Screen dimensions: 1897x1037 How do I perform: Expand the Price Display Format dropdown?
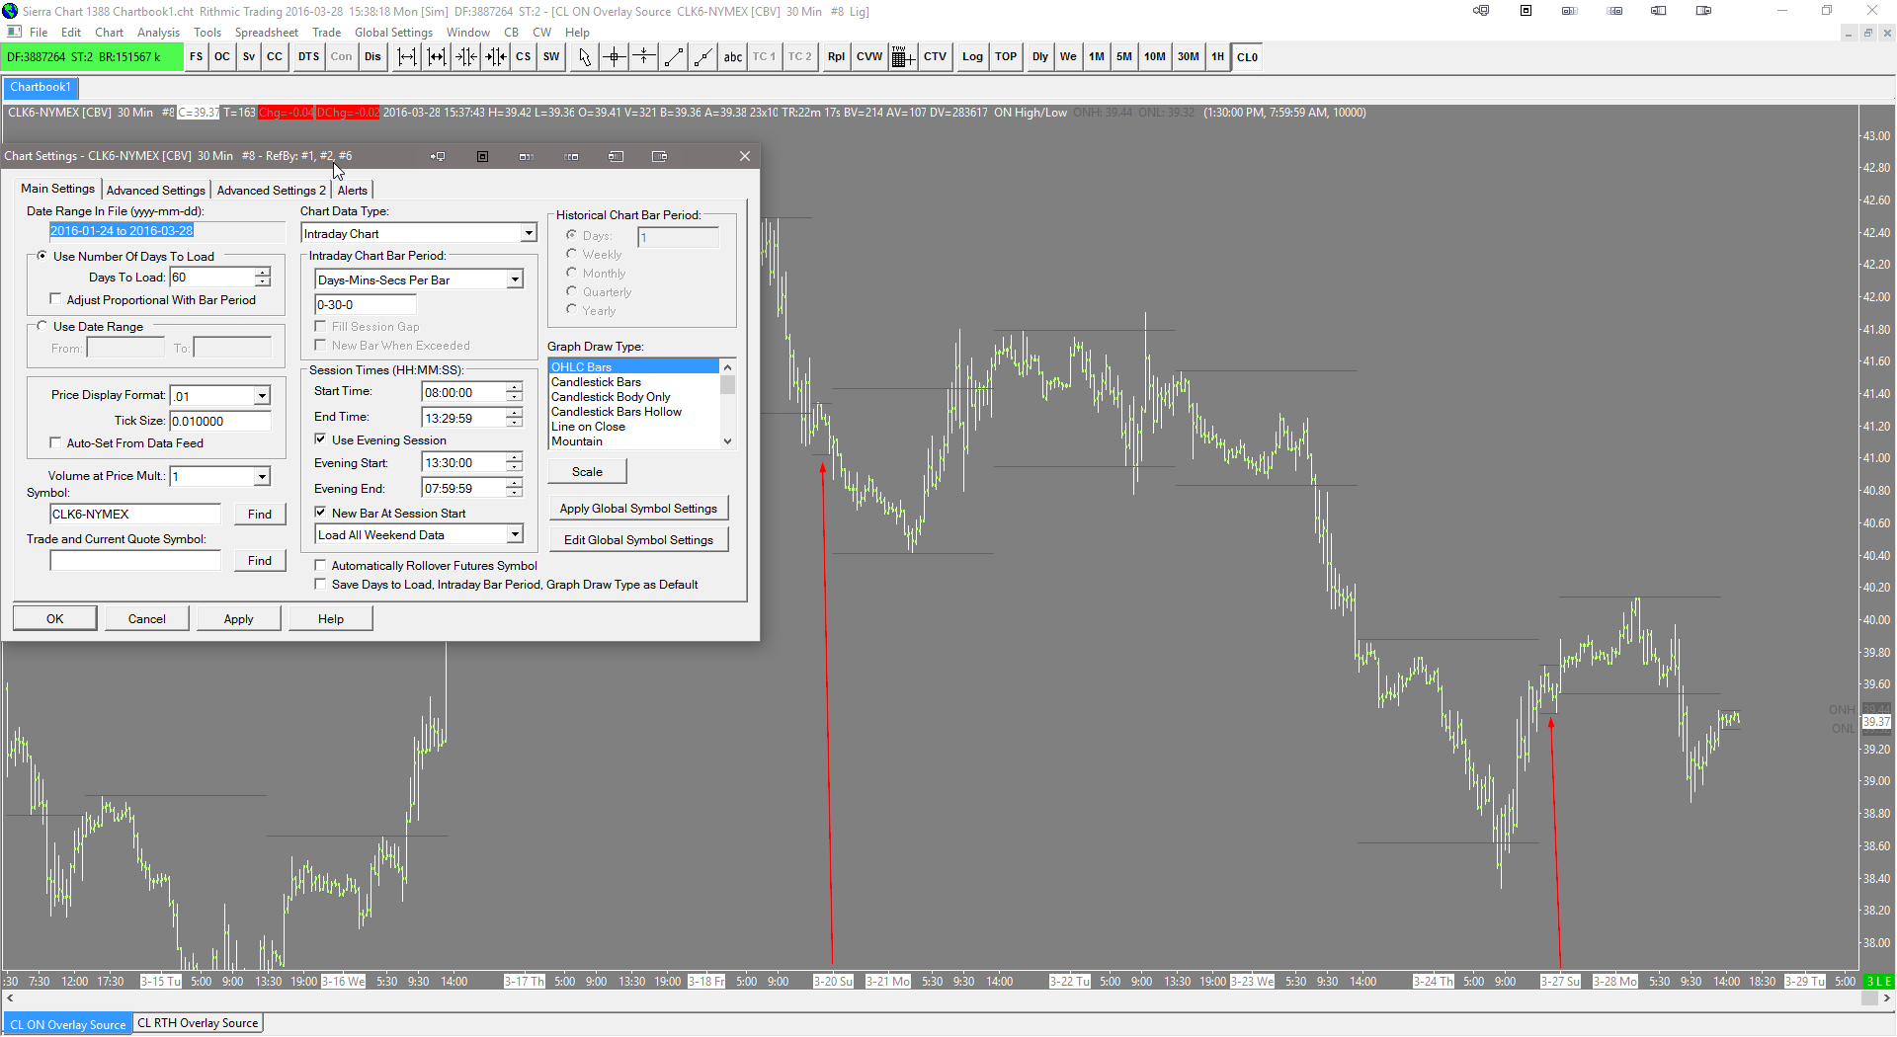[x=262, y=396]
